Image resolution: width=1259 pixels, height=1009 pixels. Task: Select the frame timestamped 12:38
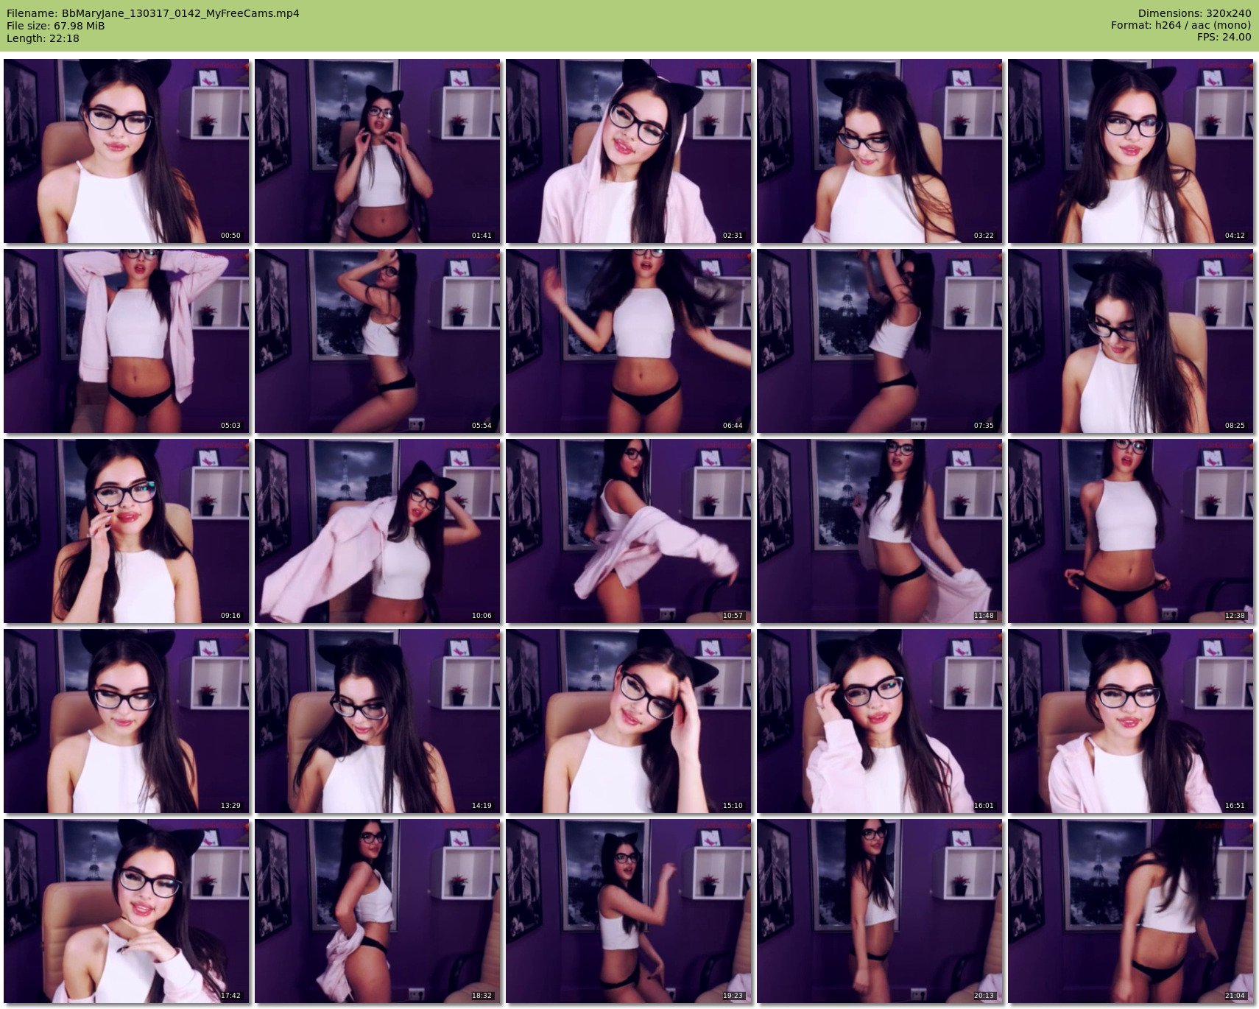coord(1130,531)
